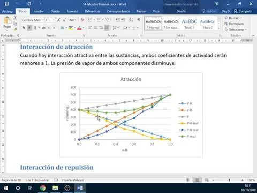Click the Web Layout view icon in status bar
The image size is (257, 193).
click(x=207, y=180)
